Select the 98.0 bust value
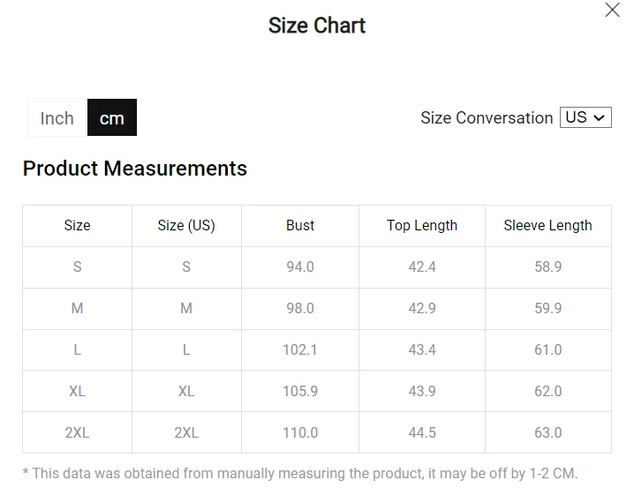The image size is (634, 488). (x=300, y=309)
